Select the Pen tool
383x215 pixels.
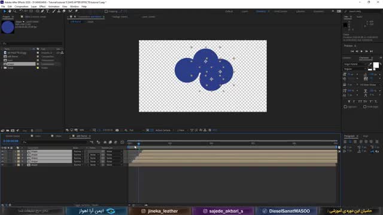[42, 11]
